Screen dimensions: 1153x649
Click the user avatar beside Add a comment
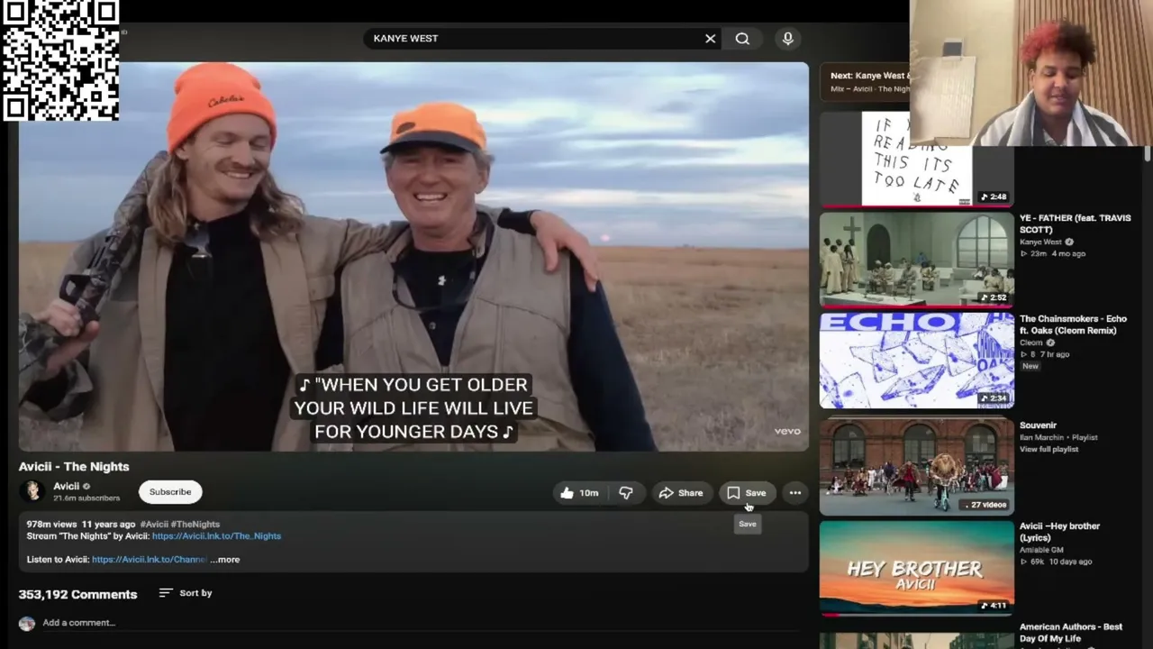click(x=27, y=623)
